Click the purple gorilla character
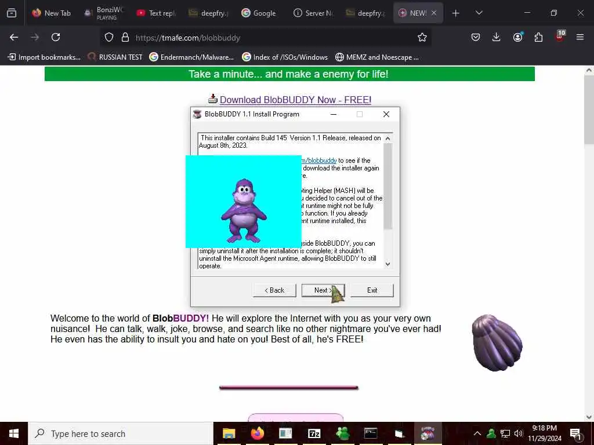594x445 pixels. pyautogui.click(x=244, y=210)
